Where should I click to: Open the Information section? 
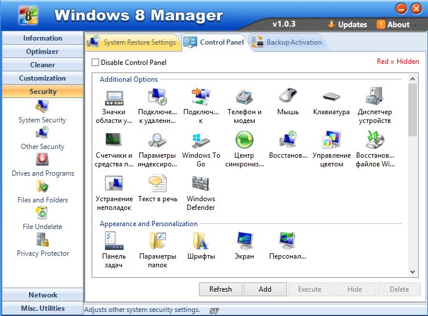click(x=42, y=38)
